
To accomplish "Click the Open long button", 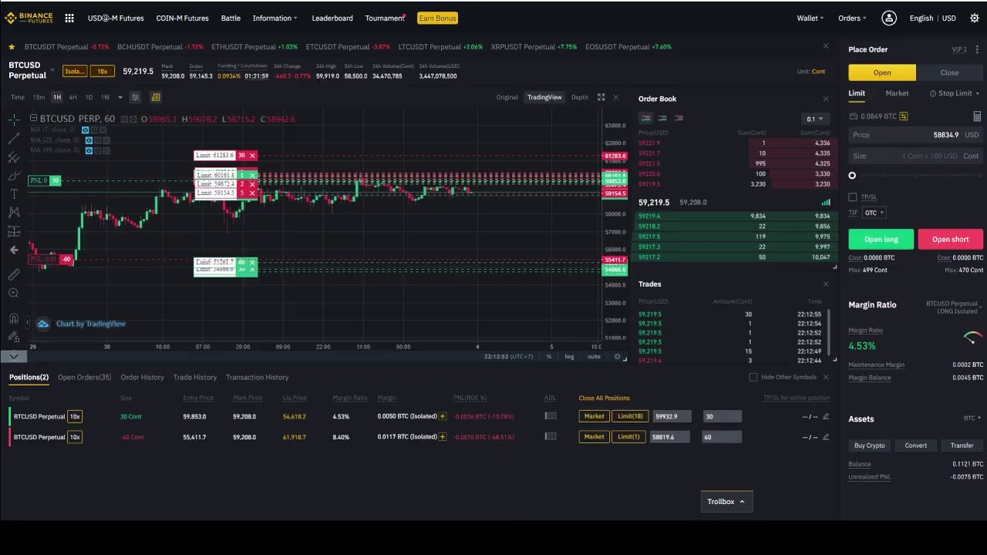I will [x=881, y=239].
